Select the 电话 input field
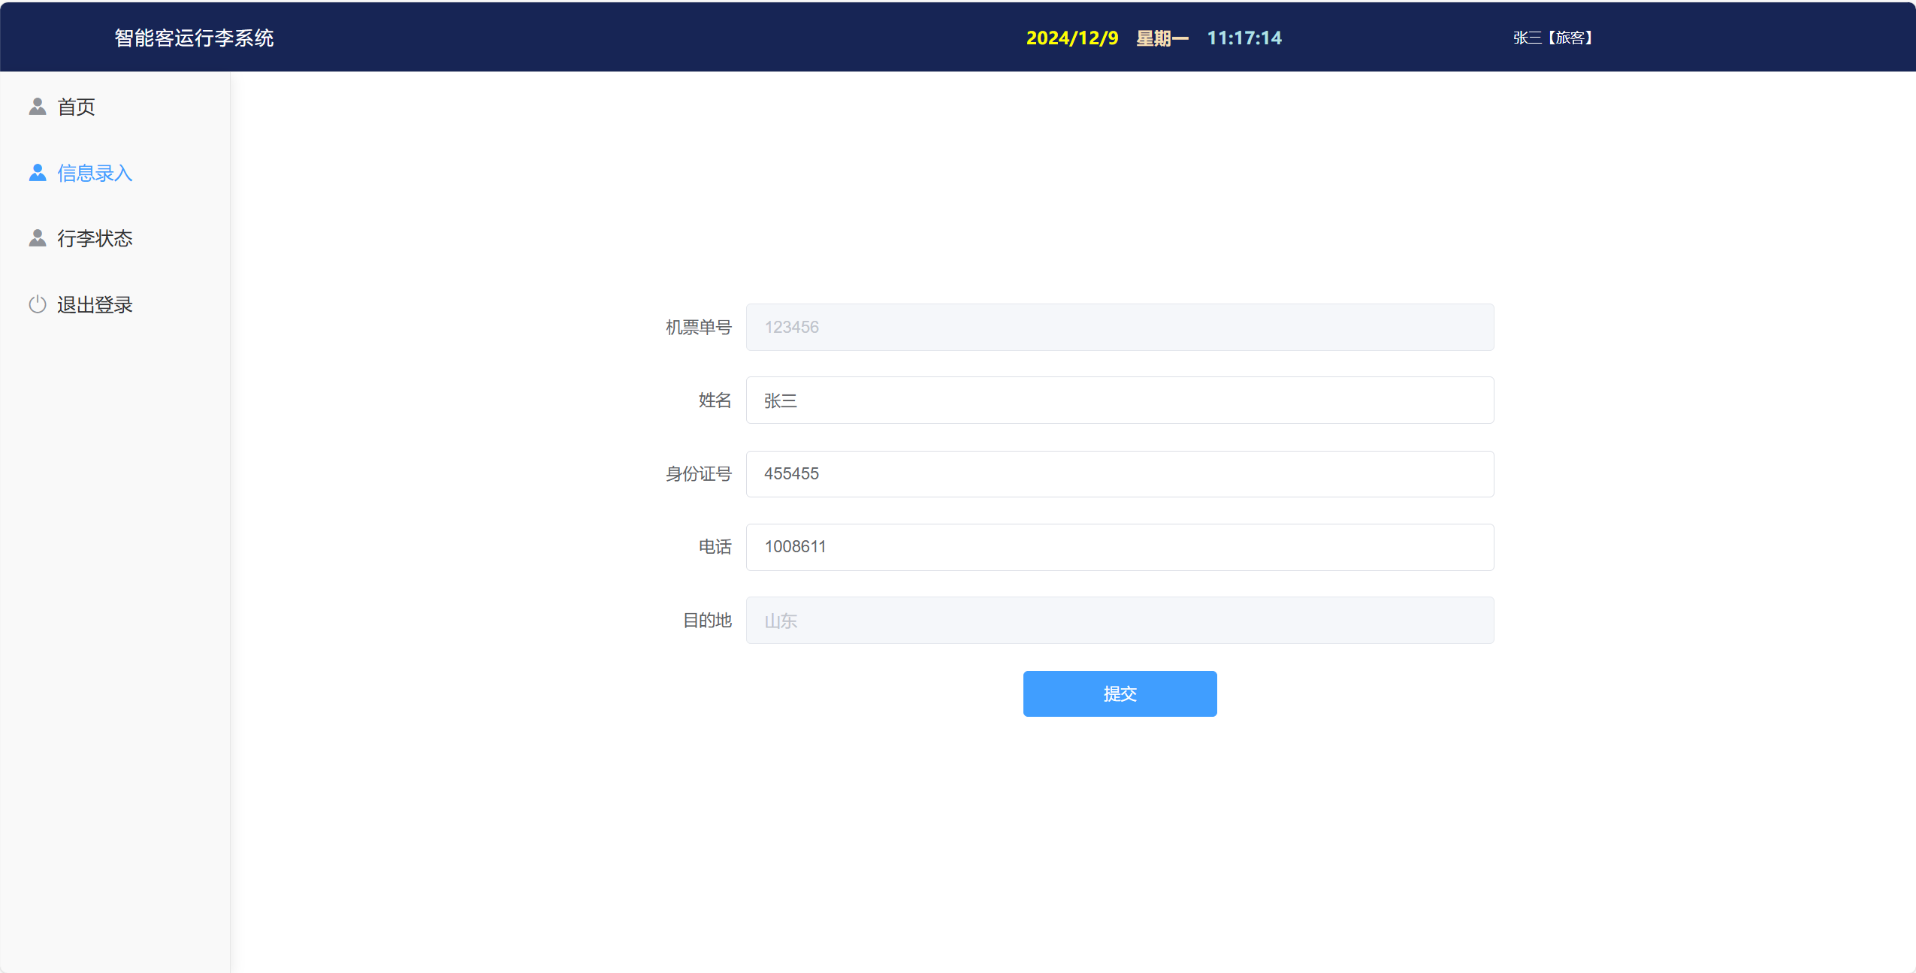The height and width of the screenshot is (973, 1916). [1119, 546]
